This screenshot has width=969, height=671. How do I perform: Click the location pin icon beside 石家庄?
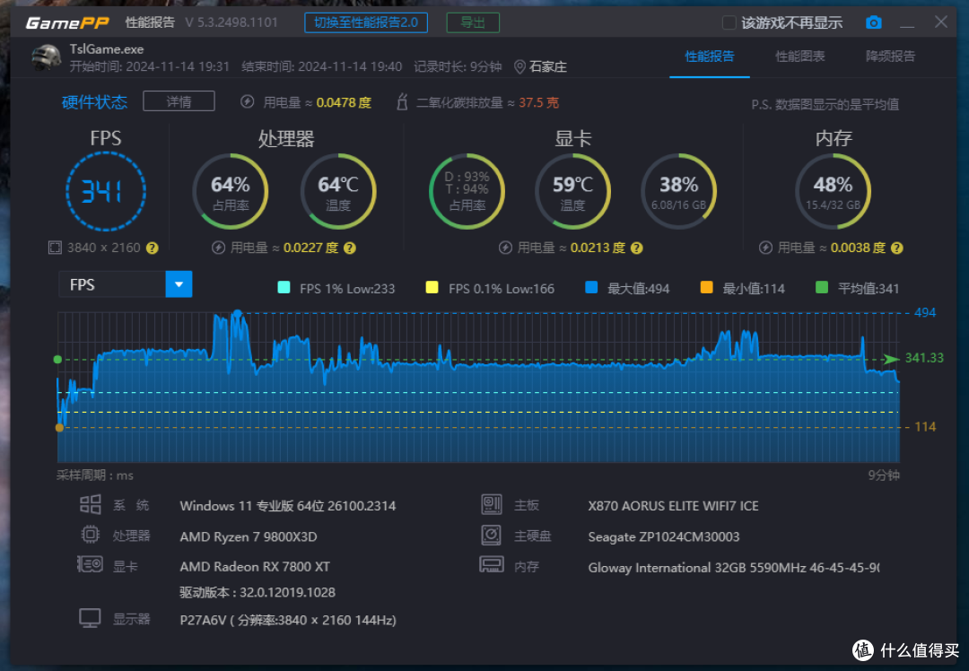[519, 66]
